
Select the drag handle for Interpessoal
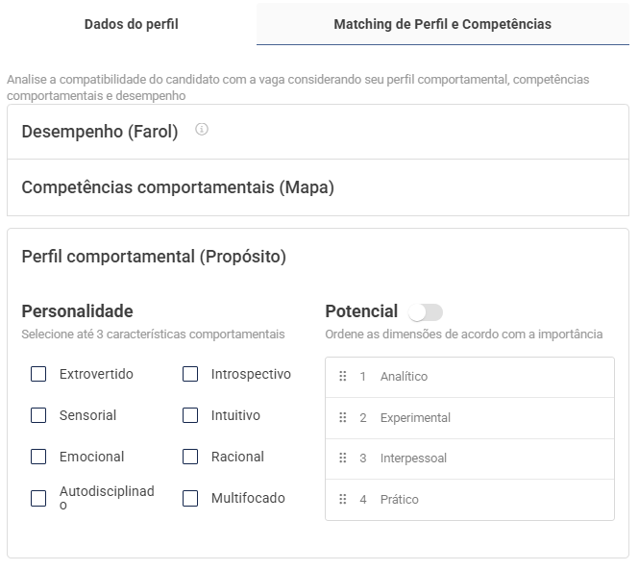(343, 458)
